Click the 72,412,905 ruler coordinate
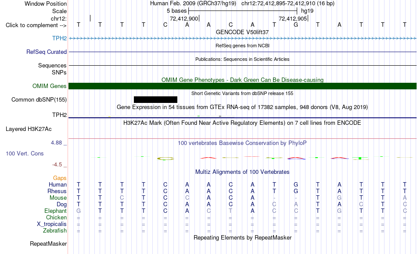The image size is (417, 254). click(x=293, y=18)
